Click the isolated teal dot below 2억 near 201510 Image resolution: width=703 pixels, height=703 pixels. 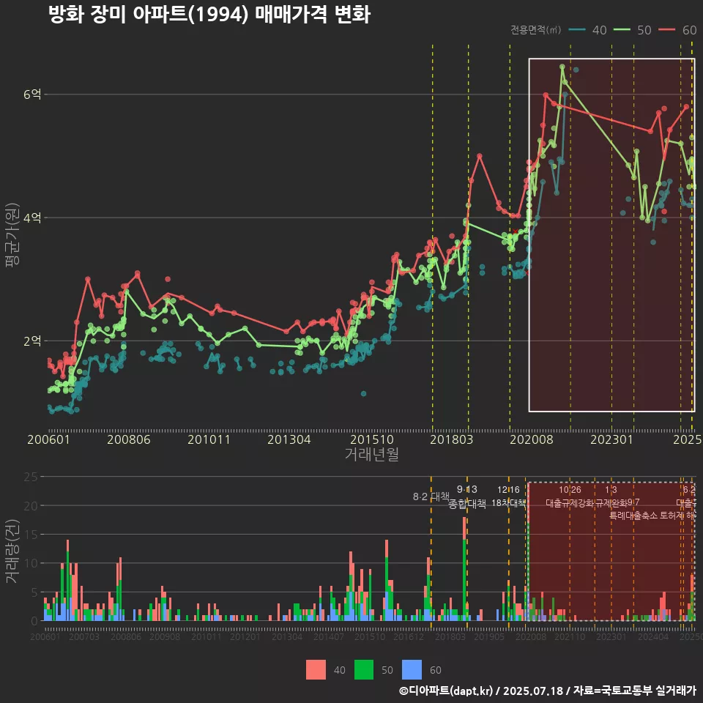(364, 394)
